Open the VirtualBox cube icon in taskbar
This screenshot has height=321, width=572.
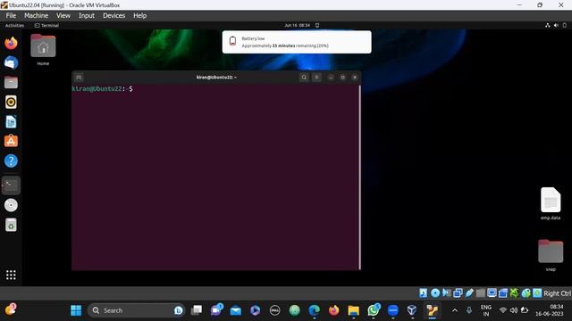[412, 310]
